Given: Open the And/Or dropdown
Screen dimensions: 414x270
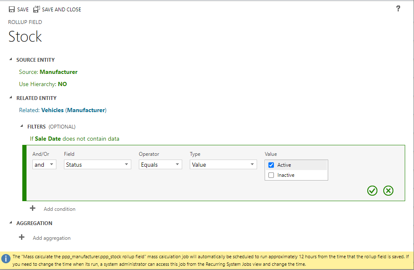Looking at the screenshot, I should point(52,164).
